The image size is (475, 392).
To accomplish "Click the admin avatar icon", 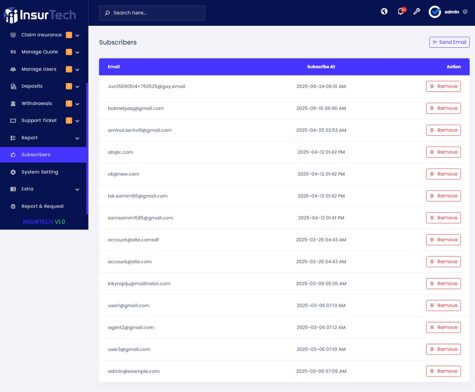I will pos(435,12).
